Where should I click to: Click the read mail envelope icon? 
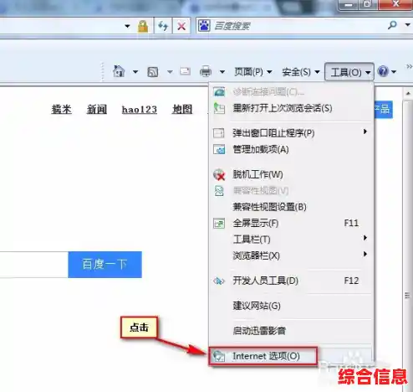[185, 71]
